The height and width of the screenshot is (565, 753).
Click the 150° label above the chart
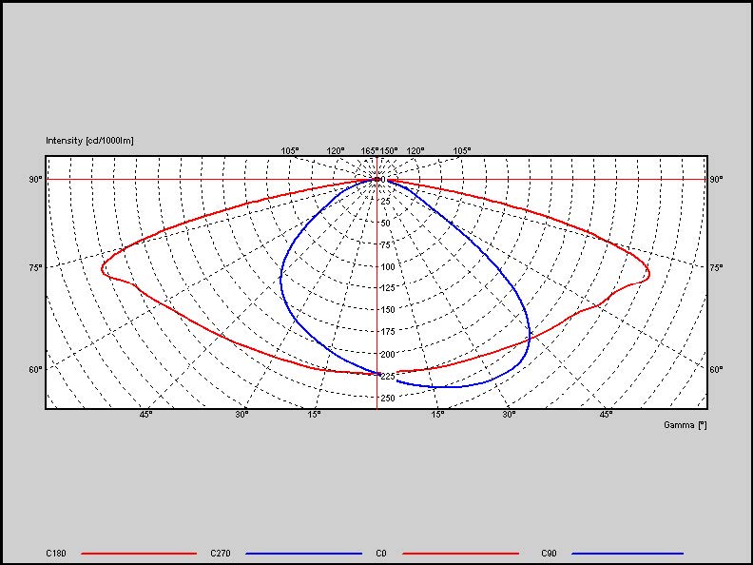(389, 150)
